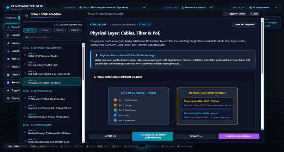Image resolution: width=284 pixels, height=152 pixels.
Task: Click the 'CCNA - 3. IP CONNECTIVITY' section header
Action: (x=37, y=125)
